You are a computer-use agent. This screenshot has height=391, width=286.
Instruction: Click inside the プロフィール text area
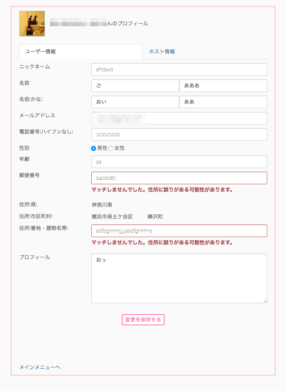(179, 278)
